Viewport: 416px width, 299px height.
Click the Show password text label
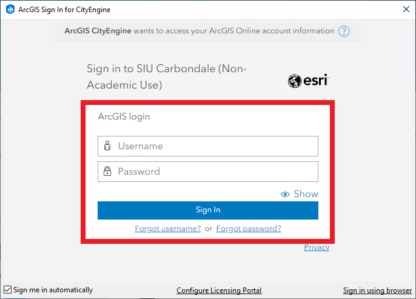point(306,194)
